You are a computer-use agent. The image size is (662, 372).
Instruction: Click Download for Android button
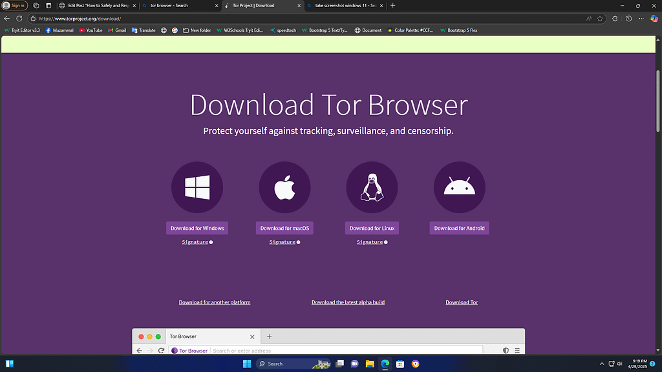[x=460, y=228]
